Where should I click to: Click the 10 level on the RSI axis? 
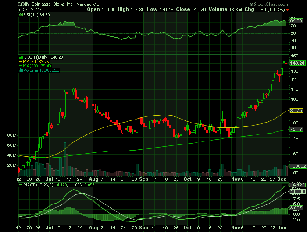tap(293, 48)
